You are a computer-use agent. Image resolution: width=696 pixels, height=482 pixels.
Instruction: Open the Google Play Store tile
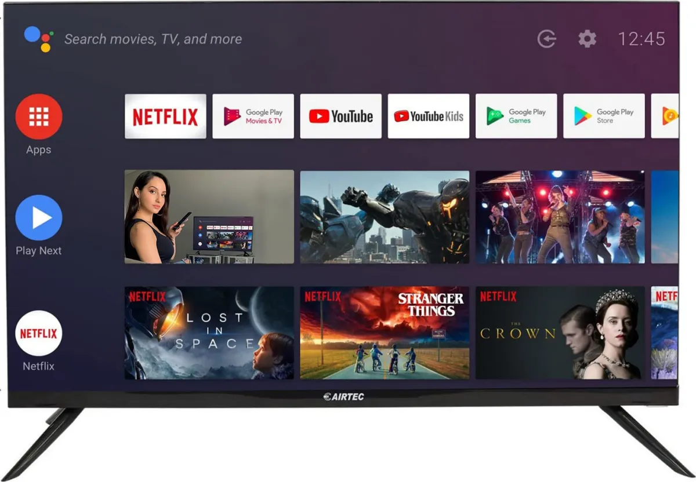(603, 116)
